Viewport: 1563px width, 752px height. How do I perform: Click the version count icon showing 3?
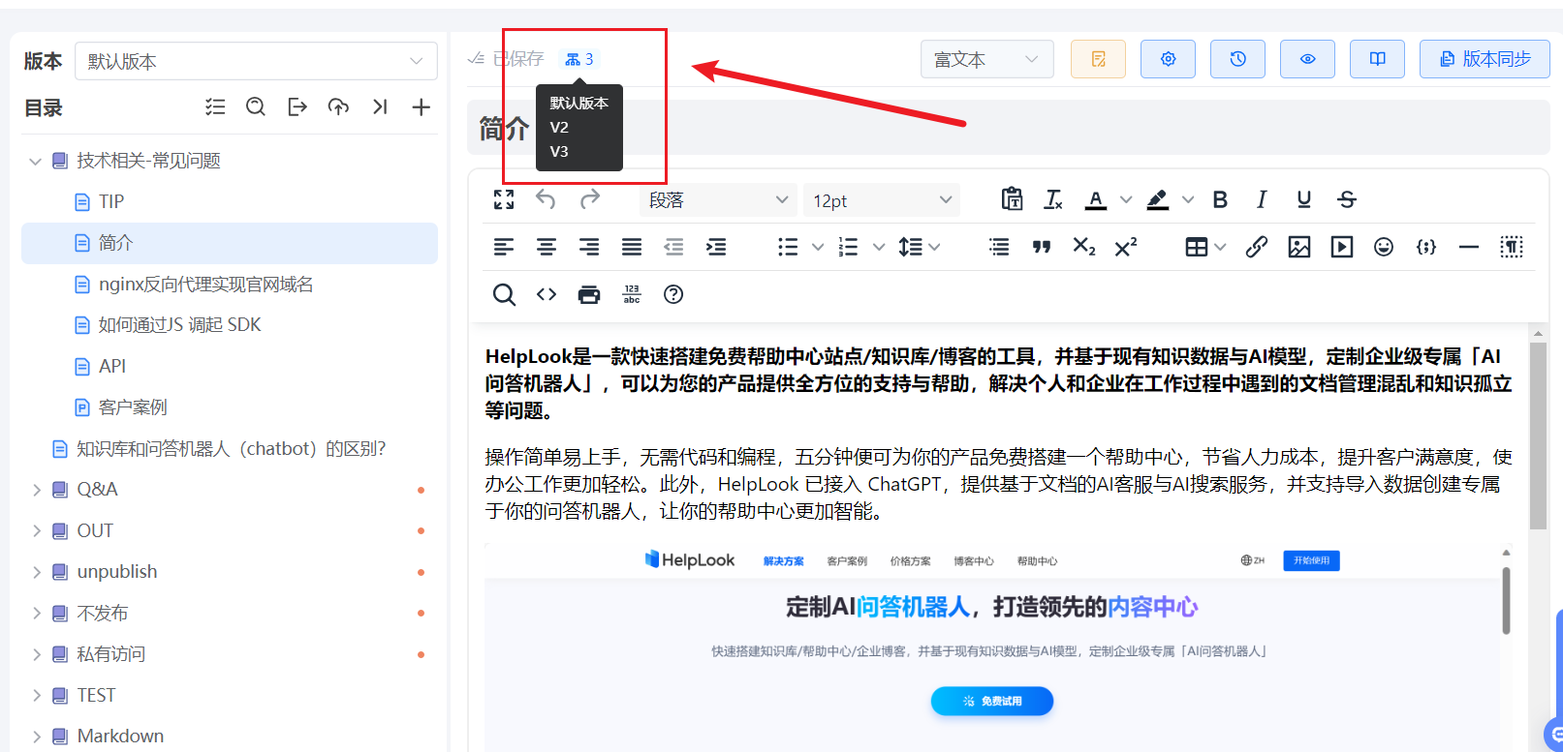coord(579,59)
